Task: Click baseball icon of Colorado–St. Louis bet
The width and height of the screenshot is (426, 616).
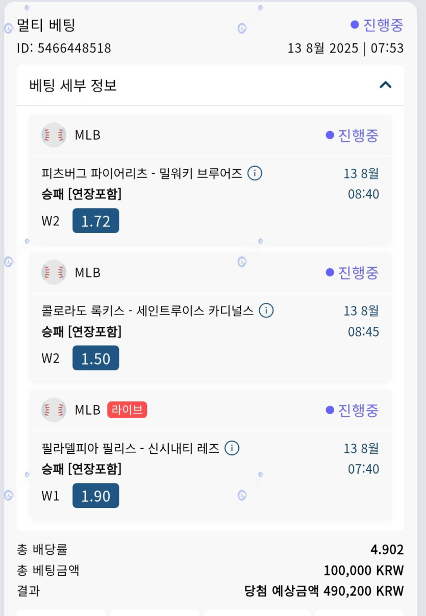Action: pyautogui.click(x=54, y=272)
